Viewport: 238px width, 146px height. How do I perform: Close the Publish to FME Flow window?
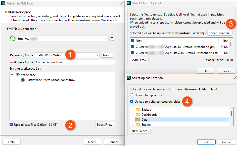click(x=122, y=3)
